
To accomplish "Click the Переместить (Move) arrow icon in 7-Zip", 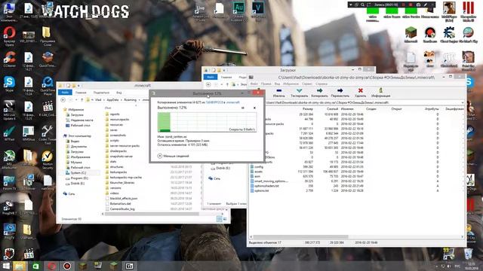I will click(x=340, y=90).
